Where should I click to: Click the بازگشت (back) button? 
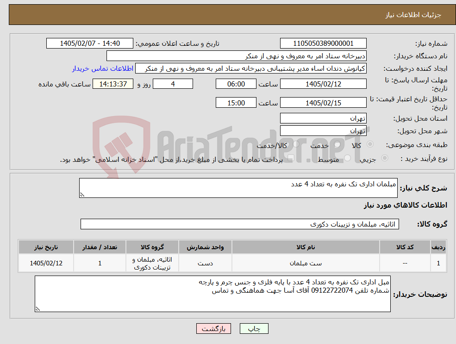(x=213, y=329)
